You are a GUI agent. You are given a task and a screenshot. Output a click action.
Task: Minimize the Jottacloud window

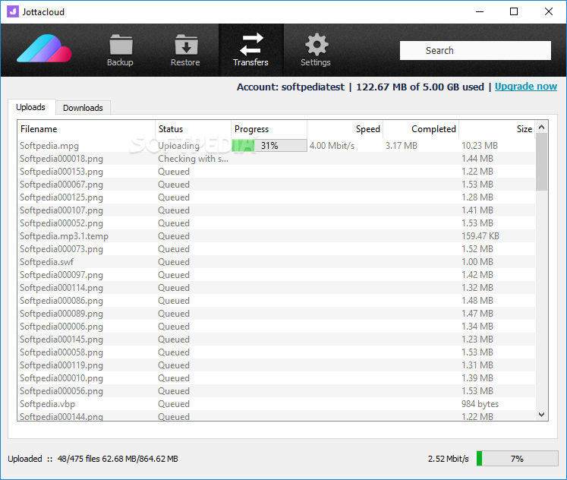click(x=480, y=11)
